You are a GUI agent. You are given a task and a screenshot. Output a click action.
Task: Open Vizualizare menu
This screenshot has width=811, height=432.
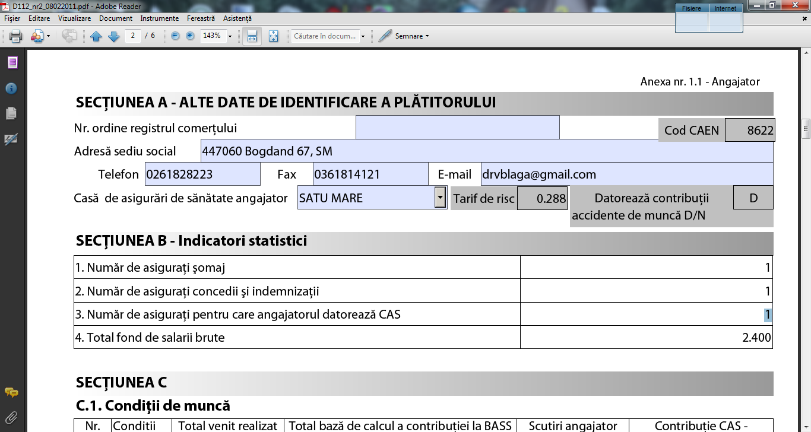[75, 18]
